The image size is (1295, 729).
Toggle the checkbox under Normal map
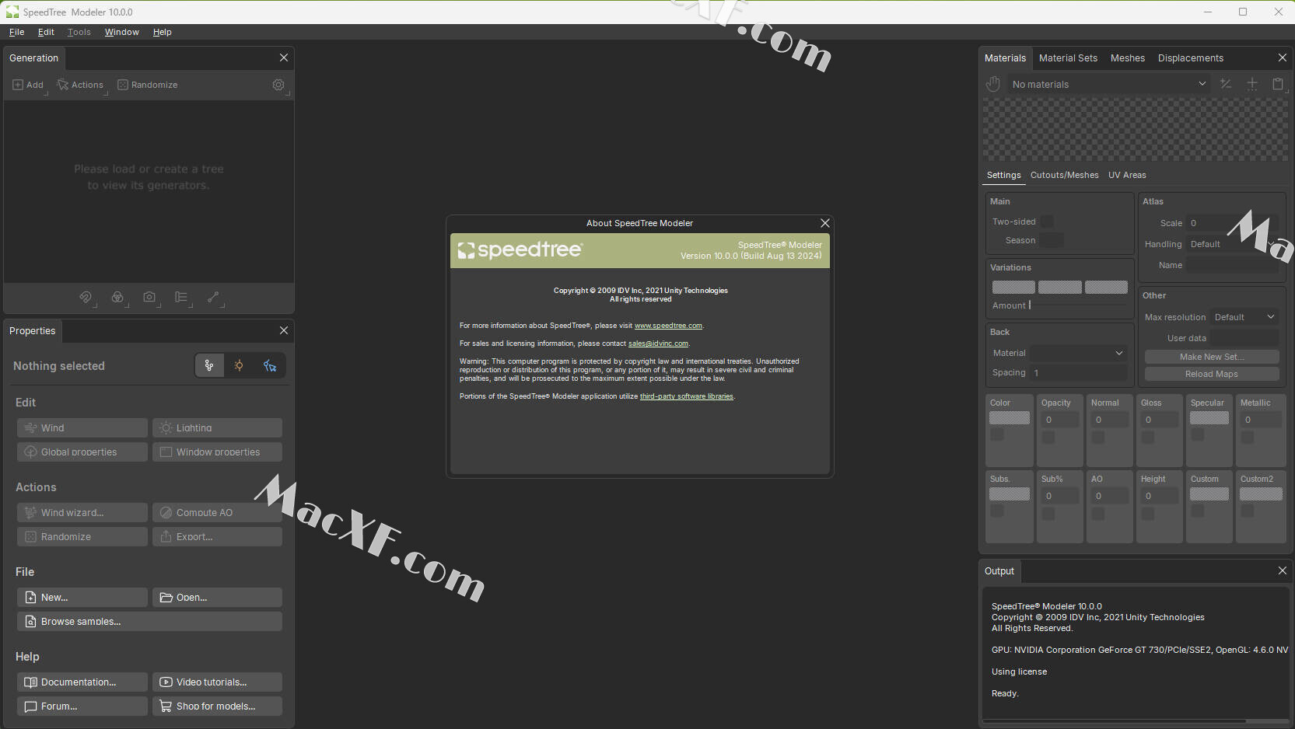[1098, 438]
